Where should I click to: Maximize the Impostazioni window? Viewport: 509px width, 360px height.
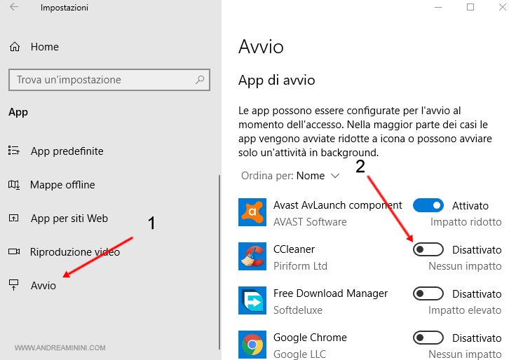(x=470, y=7)
